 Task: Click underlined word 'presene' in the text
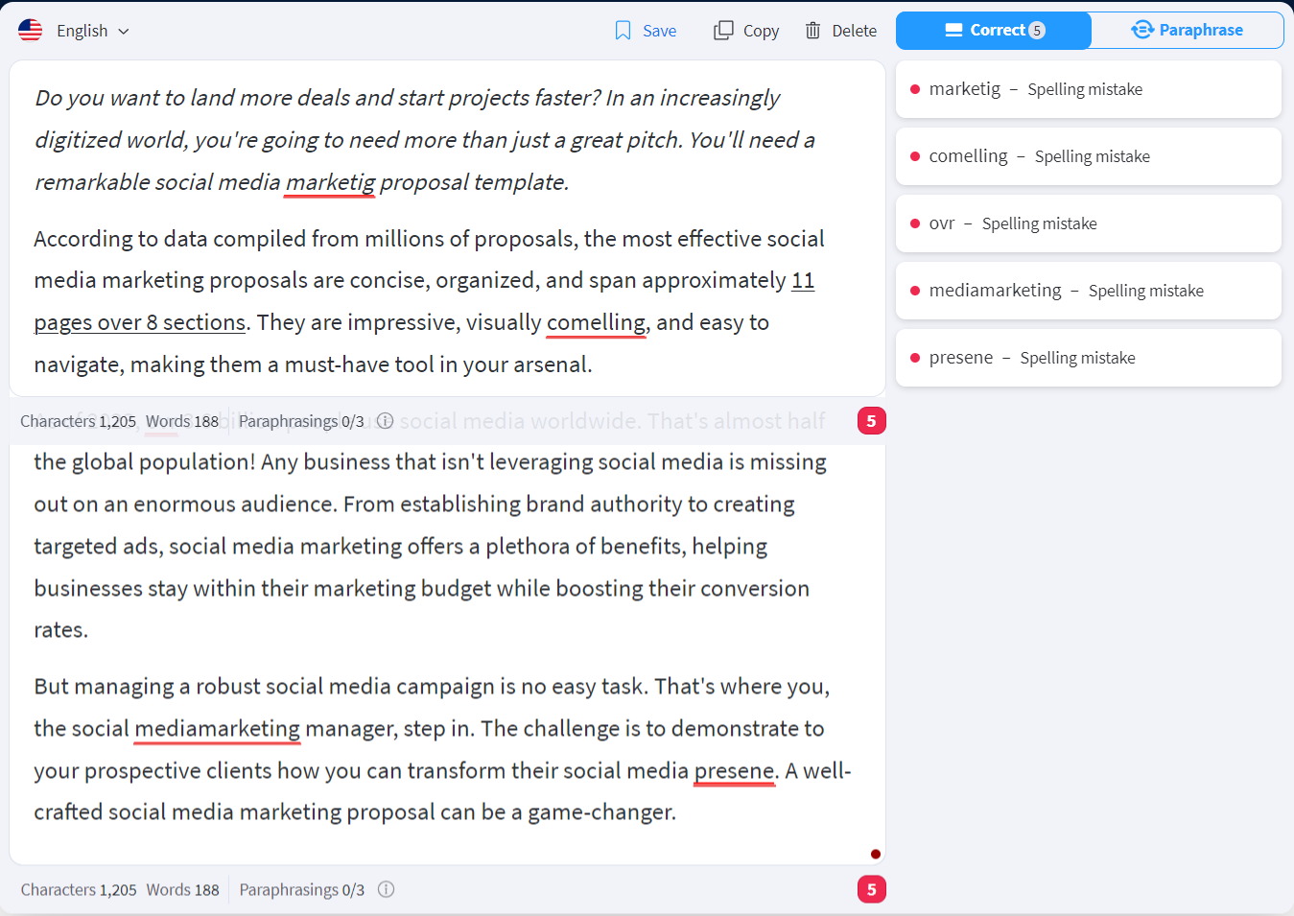[735, 771]
